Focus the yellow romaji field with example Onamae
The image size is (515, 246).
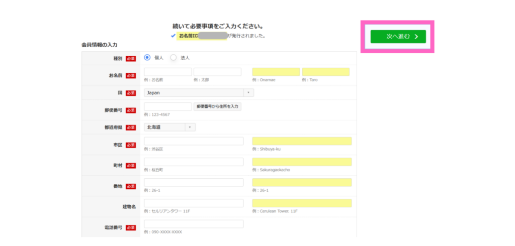[x=276, y=72]
